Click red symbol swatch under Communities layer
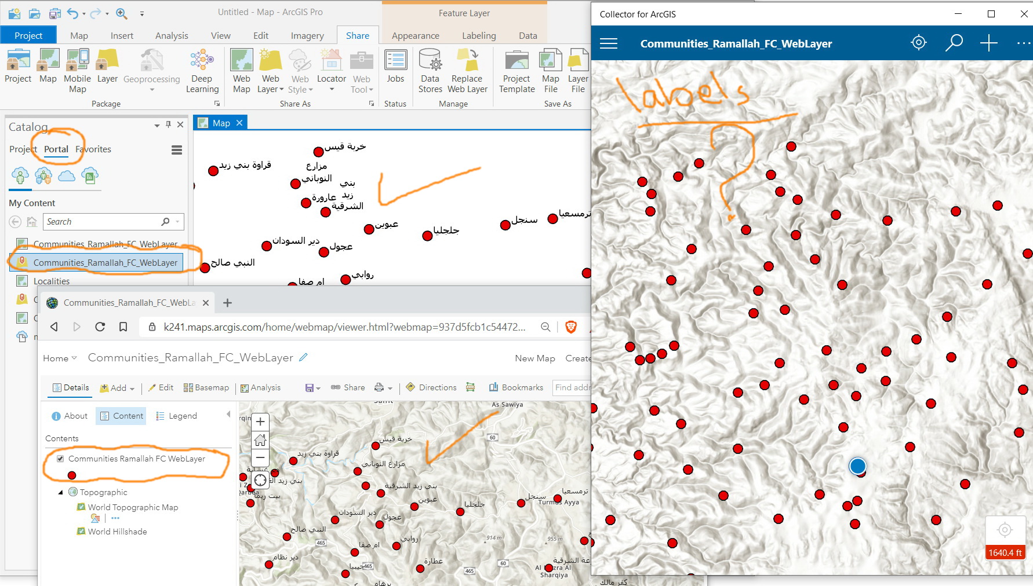 (72, 475)
